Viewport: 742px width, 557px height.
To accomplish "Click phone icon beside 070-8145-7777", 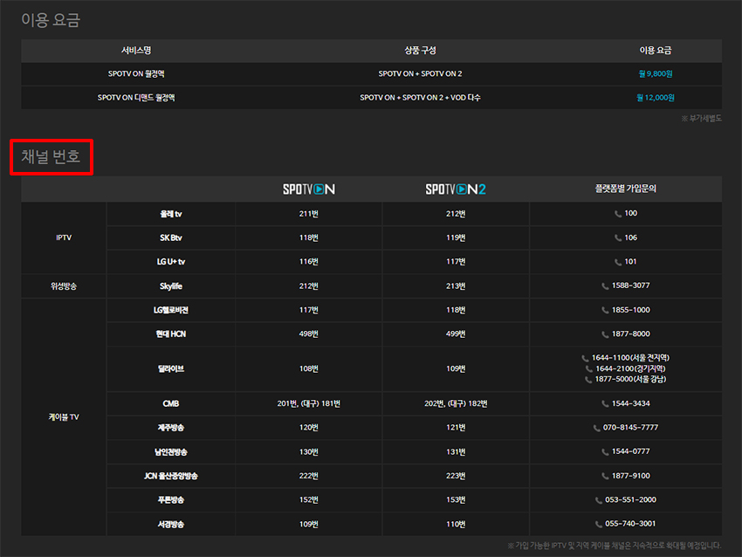I will tap(596, 429).
